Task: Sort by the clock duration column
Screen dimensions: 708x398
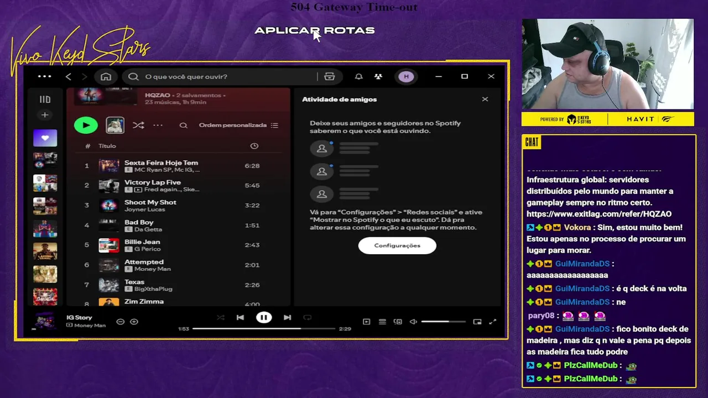Action: pos(254,146)
